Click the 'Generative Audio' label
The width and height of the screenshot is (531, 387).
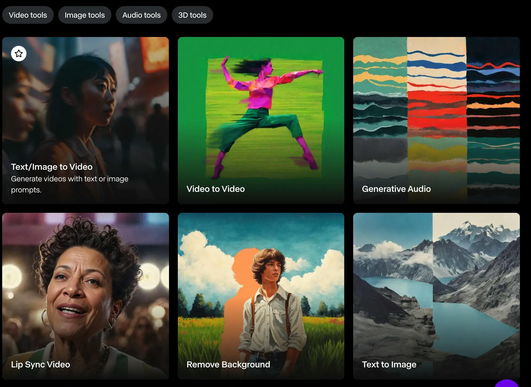tap(396, 189)
